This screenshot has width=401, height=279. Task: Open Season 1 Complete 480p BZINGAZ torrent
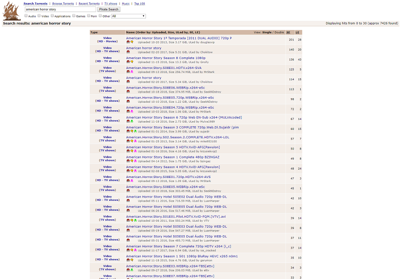pos(172,157)
